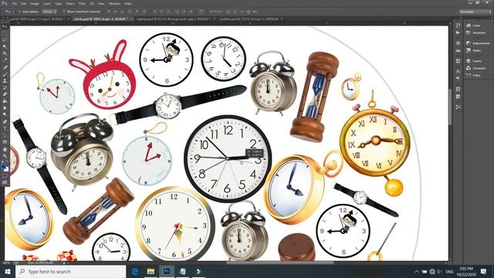This screenshot has width=494, height=278.
Task: Select the Move tool
Action: coord(5,26)
